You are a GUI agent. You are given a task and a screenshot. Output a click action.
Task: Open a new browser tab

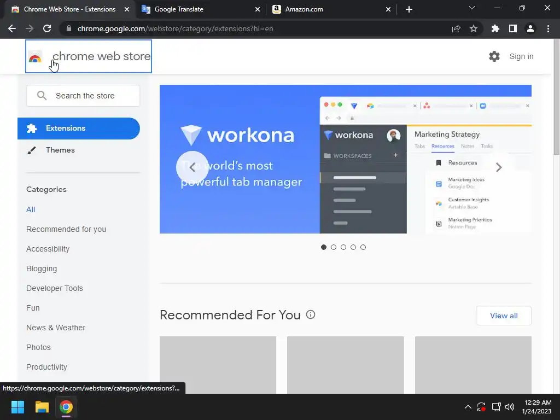click(x=409, y=9)
